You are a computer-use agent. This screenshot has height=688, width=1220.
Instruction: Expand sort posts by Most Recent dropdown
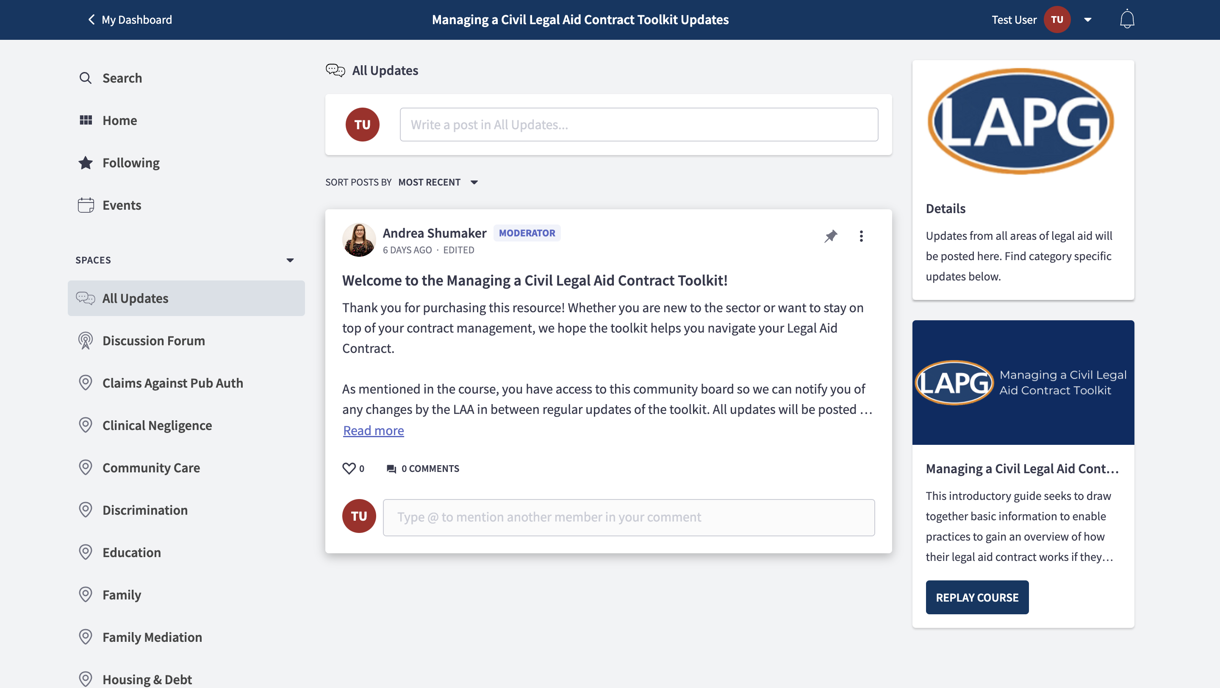pos(474,182)
